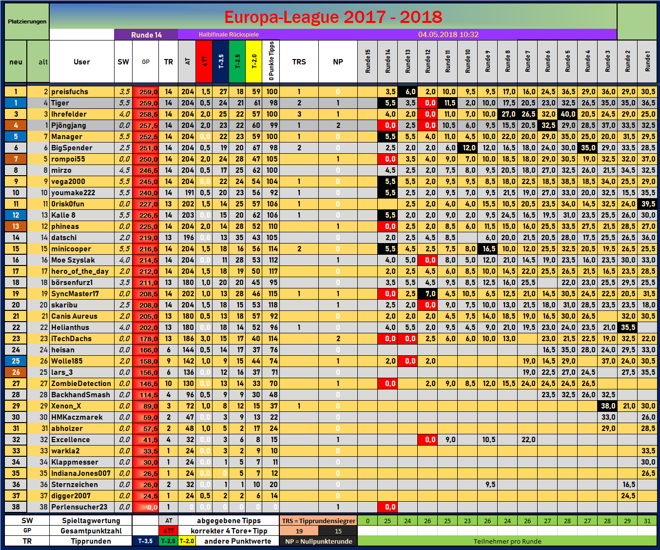Click the username preisfuchs in first row

70,92
